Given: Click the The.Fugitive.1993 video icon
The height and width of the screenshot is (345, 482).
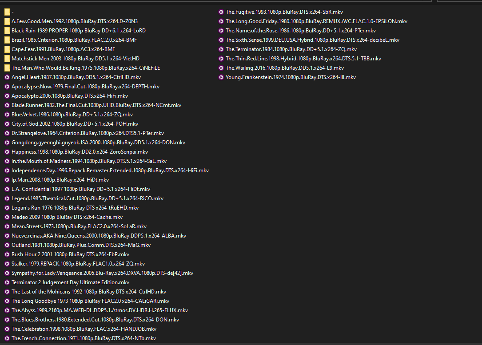Looking at the screenshot, I should pos(221,12).
